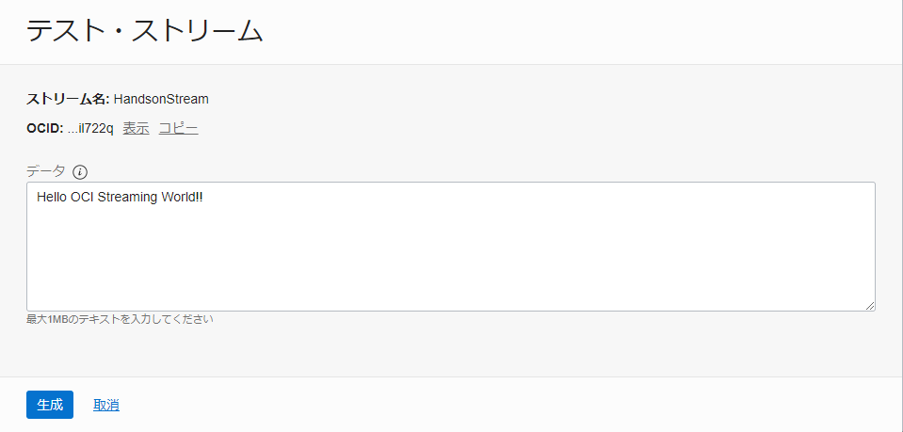
Task: Place cursor after World!! in the text area
Action: coord(204,197)
